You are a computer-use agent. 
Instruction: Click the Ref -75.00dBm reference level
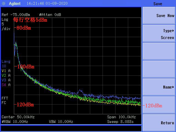click(x=16, y=15)
